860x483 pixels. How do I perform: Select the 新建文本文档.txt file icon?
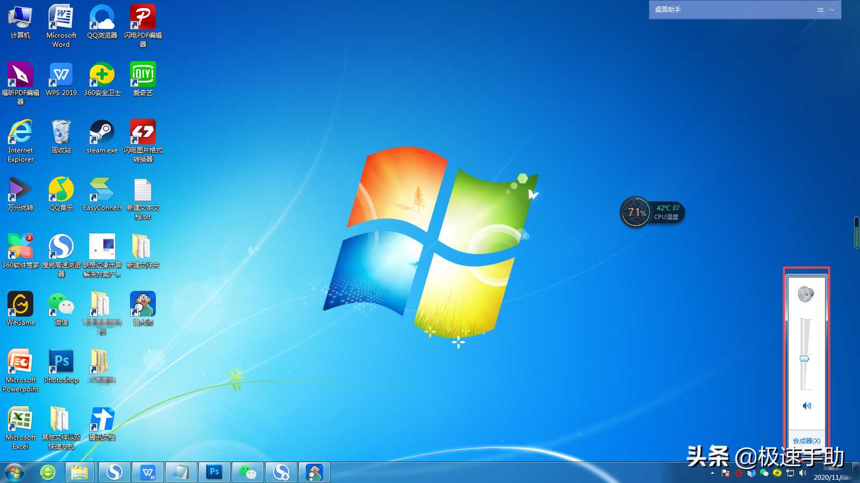pyautogui.click(x=143, y=198)
